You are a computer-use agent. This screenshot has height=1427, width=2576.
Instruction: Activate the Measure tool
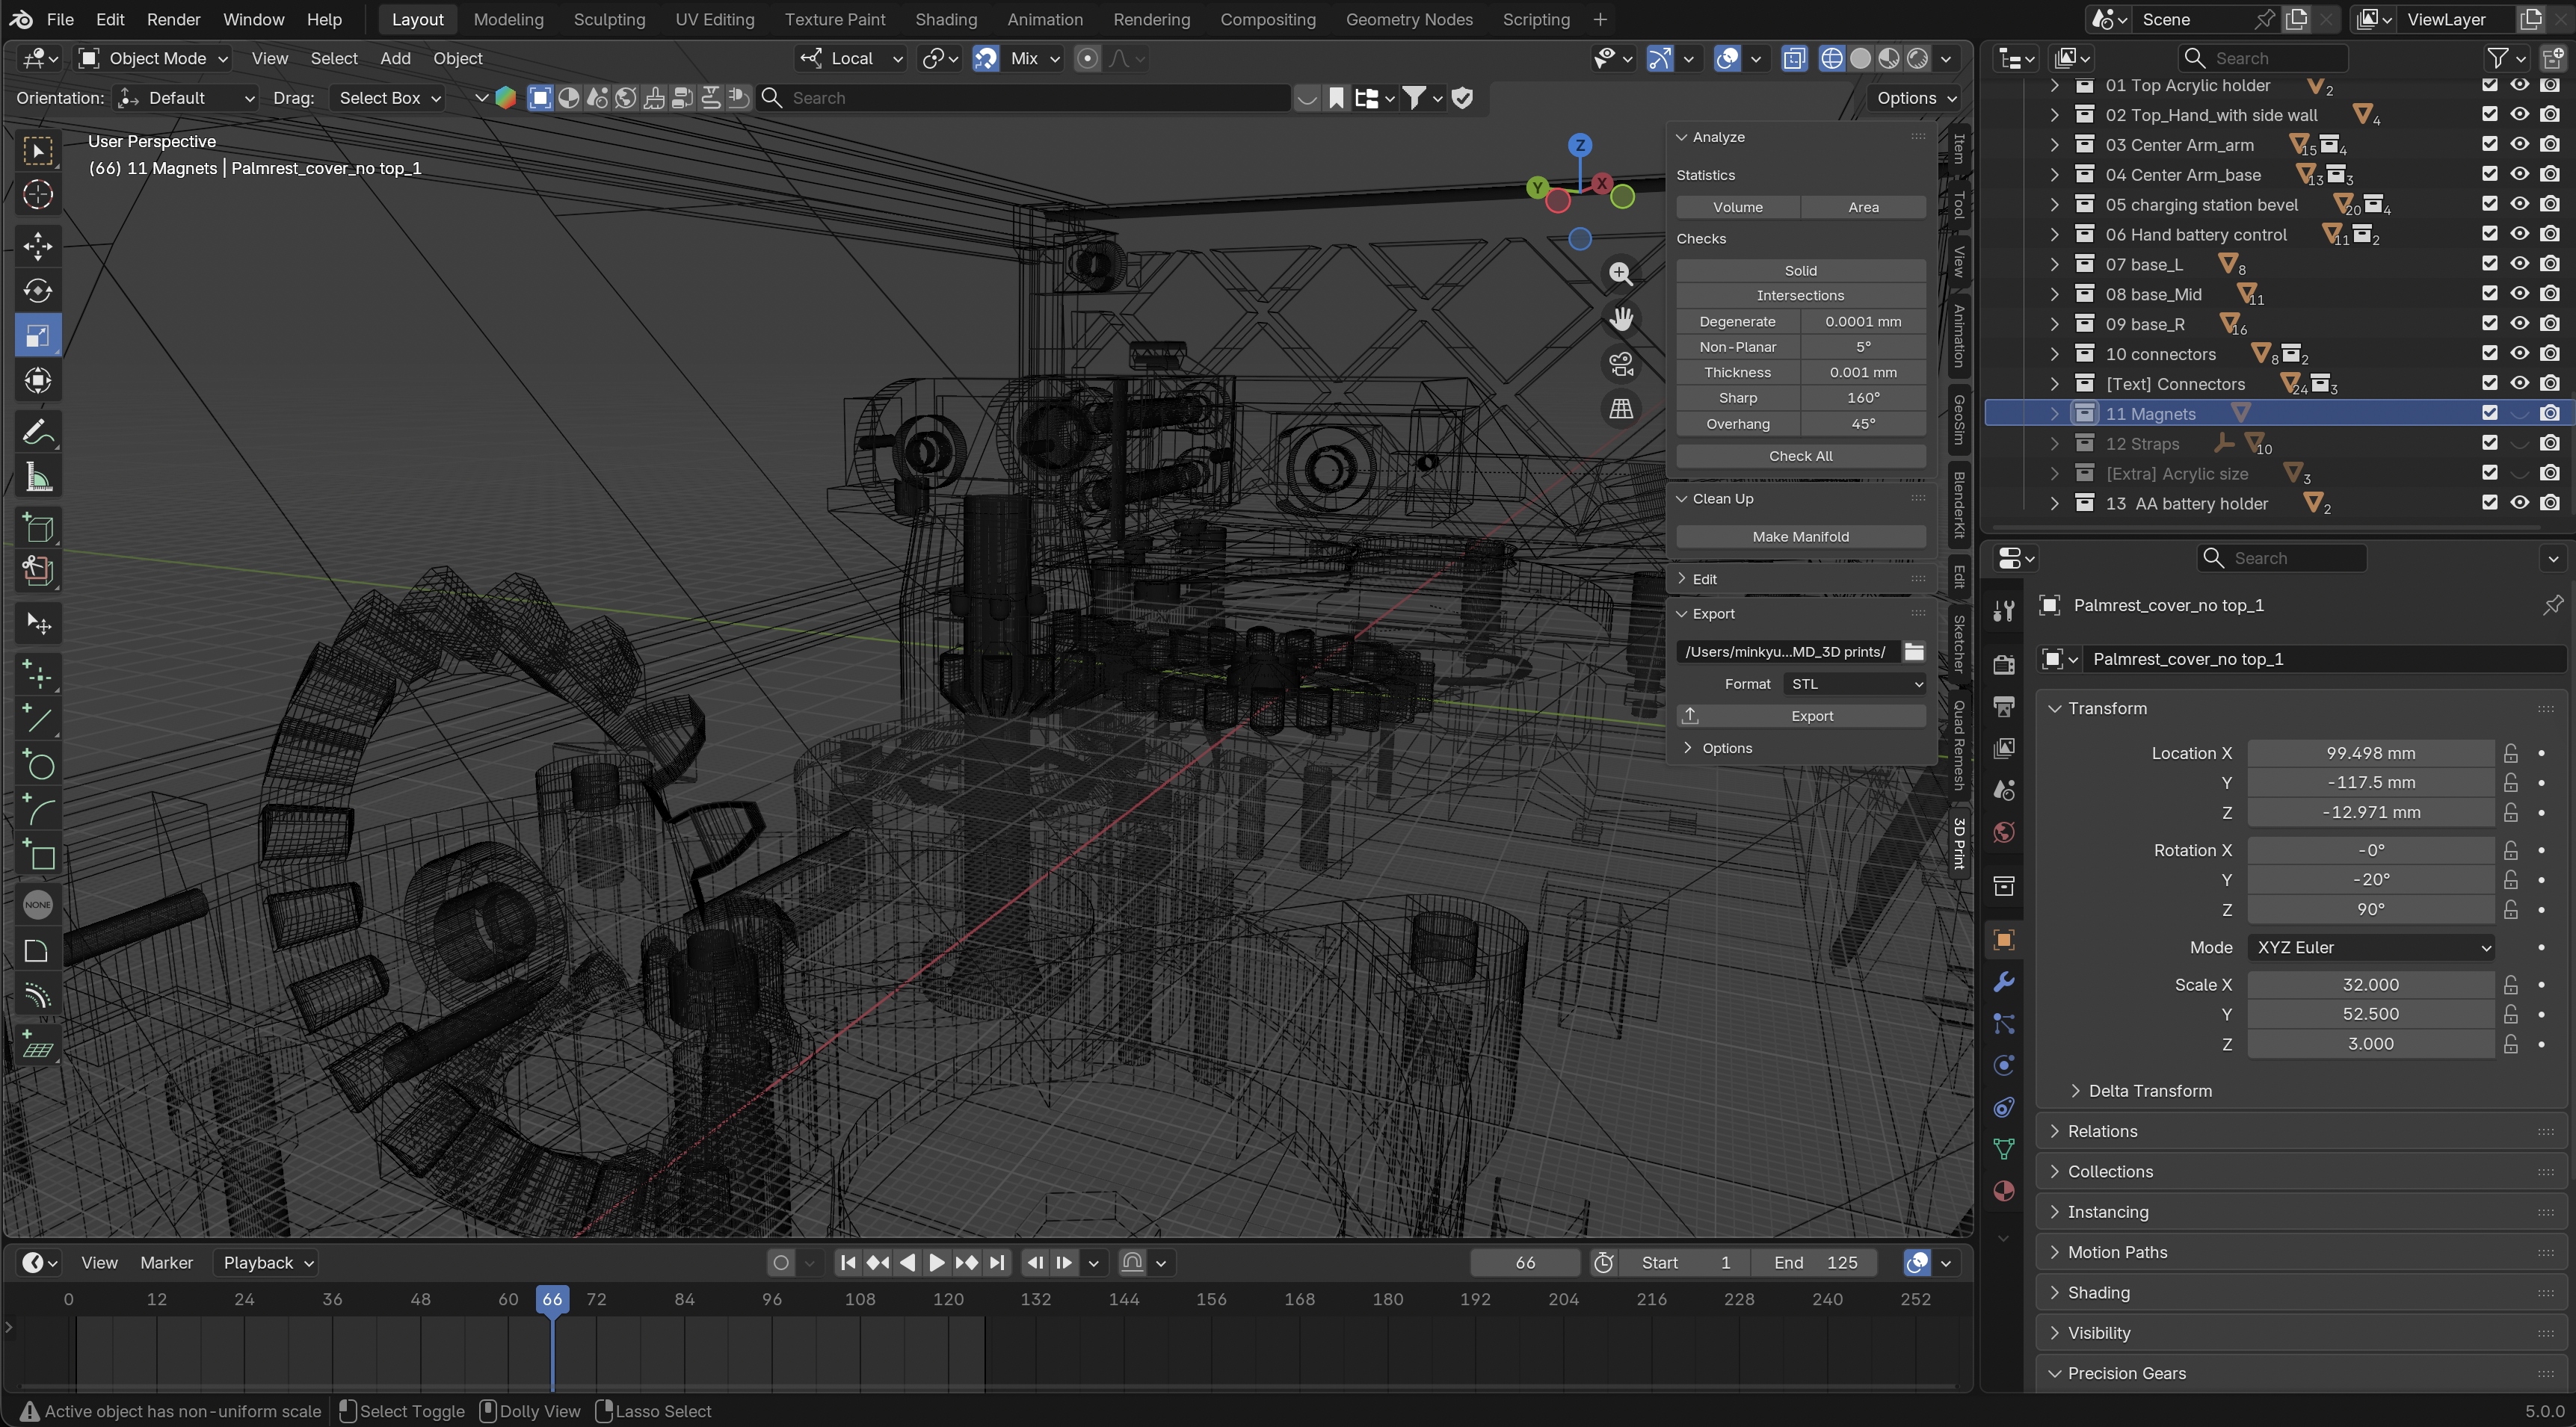coord(38,477)
